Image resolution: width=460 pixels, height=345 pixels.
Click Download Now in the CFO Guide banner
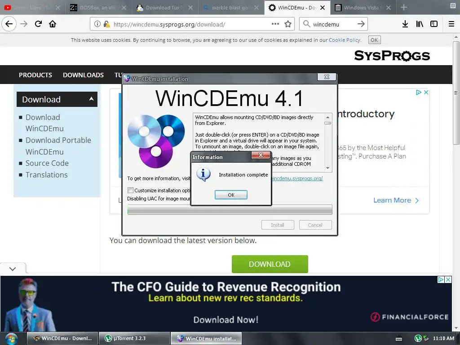click(226, 320)
